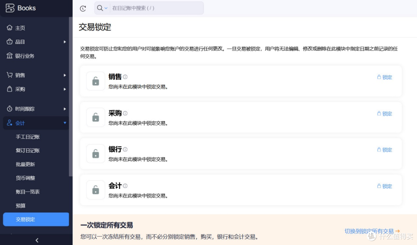Lock 采购 transactions with 锁定 link

pos(385,113)
